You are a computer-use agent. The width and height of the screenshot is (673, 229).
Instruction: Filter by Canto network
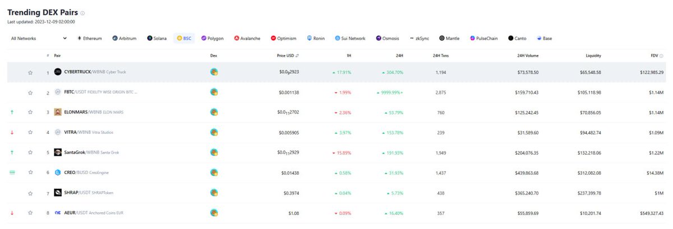pos(518,39)
